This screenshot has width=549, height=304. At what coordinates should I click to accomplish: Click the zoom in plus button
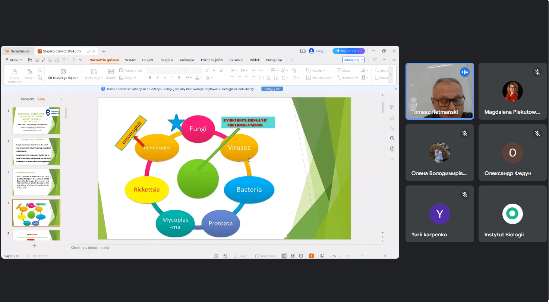click(x=385, y=256)
